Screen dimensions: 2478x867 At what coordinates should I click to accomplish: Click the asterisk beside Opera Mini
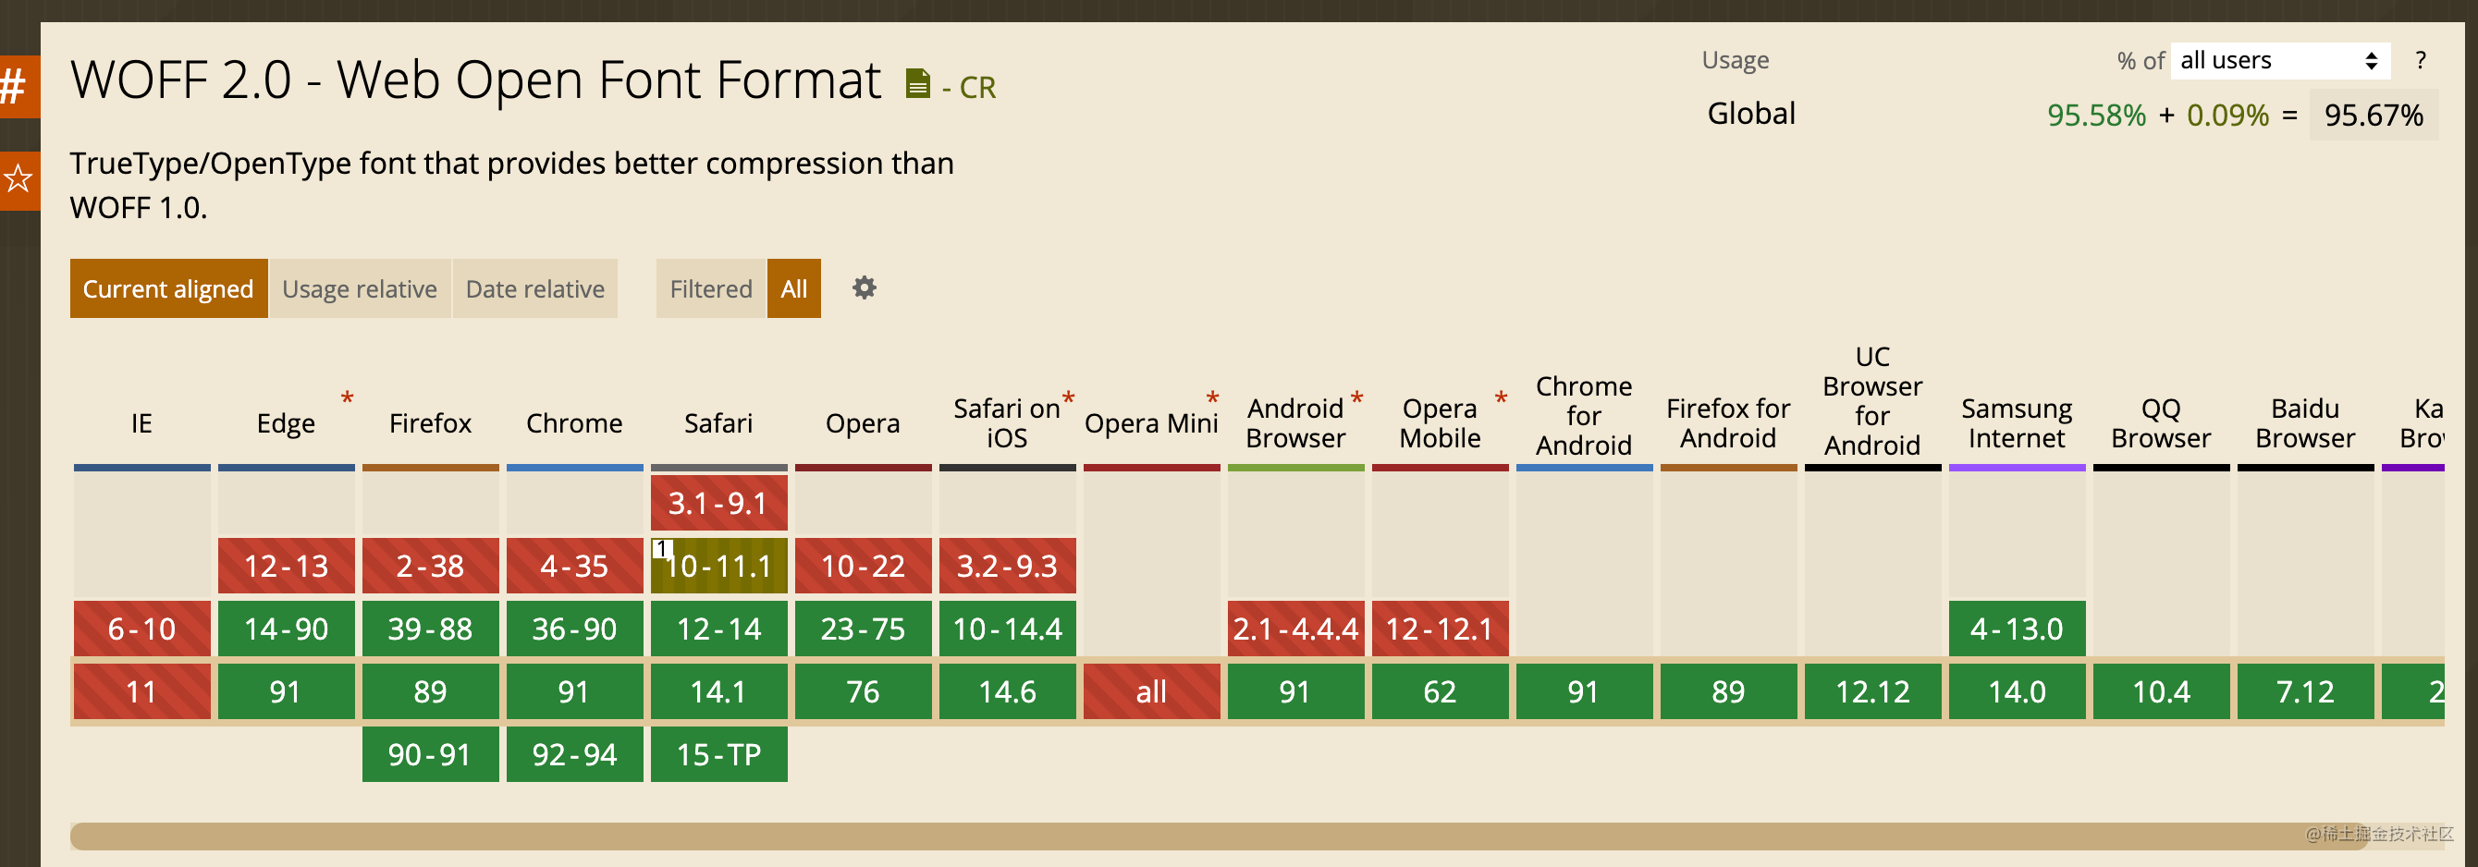(x=1212, y=397)
